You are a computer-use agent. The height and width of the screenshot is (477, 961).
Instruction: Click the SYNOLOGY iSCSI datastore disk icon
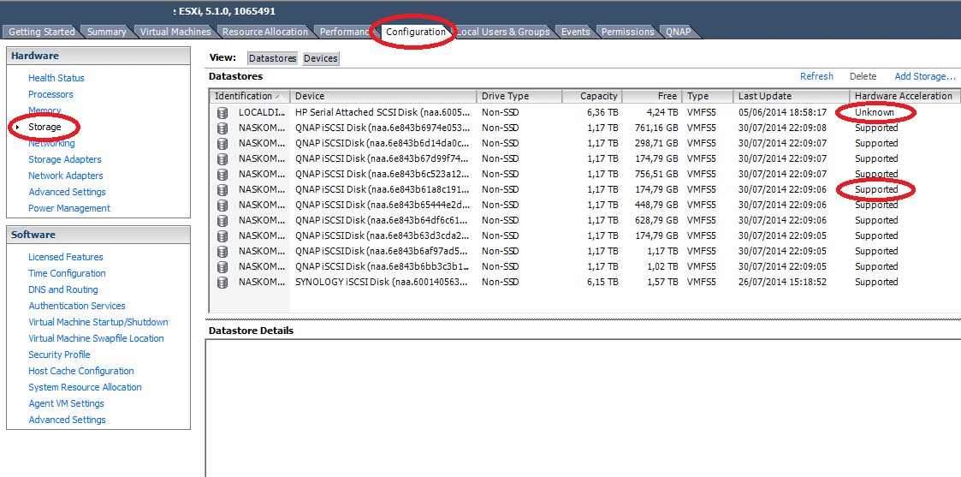tap(222, 282)
